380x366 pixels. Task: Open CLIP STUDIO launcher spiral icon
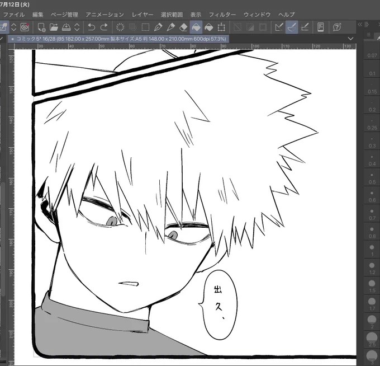(25, 27)
